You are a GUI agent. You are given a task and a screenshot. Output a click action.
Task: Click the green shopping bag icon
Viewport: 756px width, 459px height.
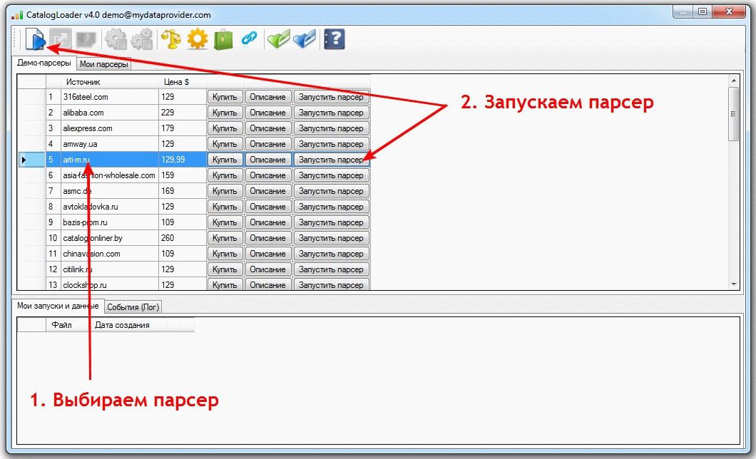(x=224, y=38)
